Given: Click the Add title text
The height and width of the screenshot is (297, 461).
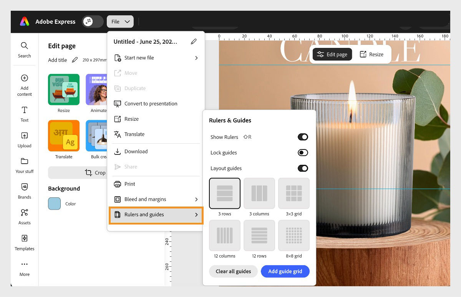Looking at the screenshot, I should pyautogui.click(x=58, y=60).
